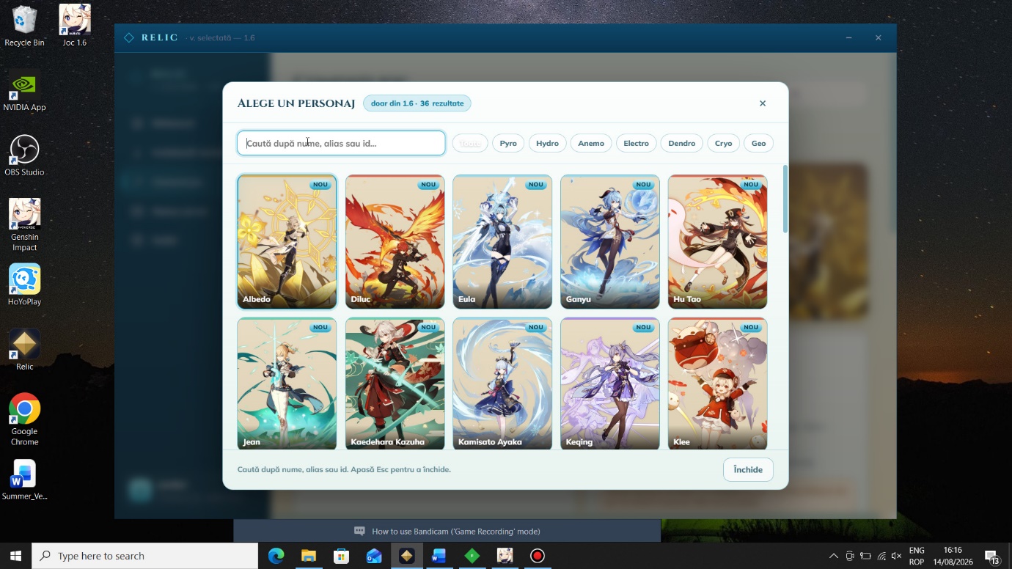Select the Klee character card
This screenshot has height=569, width=1012.
[717, 383]
